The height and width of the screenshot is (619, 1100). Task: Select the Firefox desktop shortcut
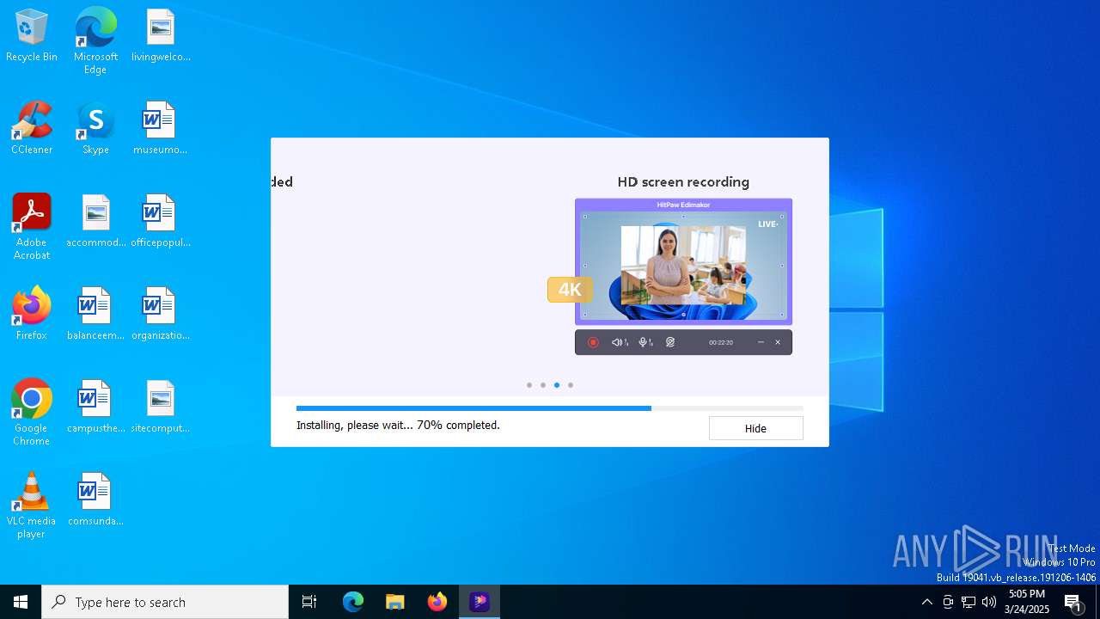32,315
